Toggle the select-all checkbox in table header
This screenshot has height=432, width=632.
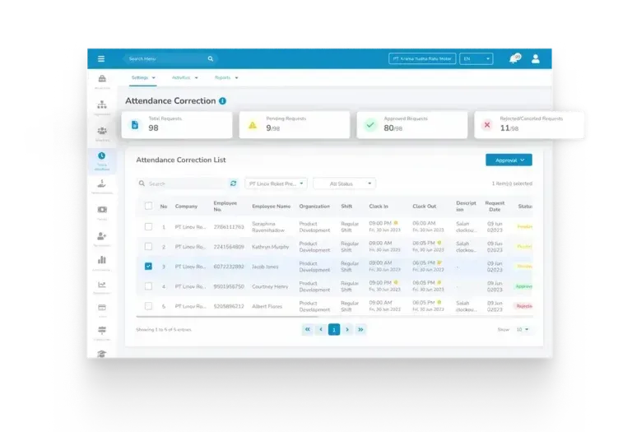(148, 206)
